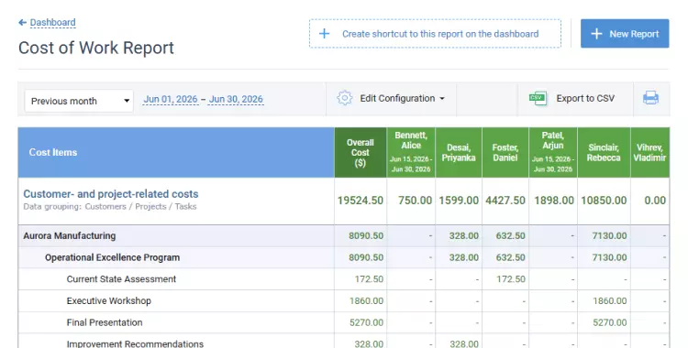Click Aurora Manufacturing overall cost 8090.50
Image resolution: width=688 pixels, height=348 pixels.
(366, 235)
